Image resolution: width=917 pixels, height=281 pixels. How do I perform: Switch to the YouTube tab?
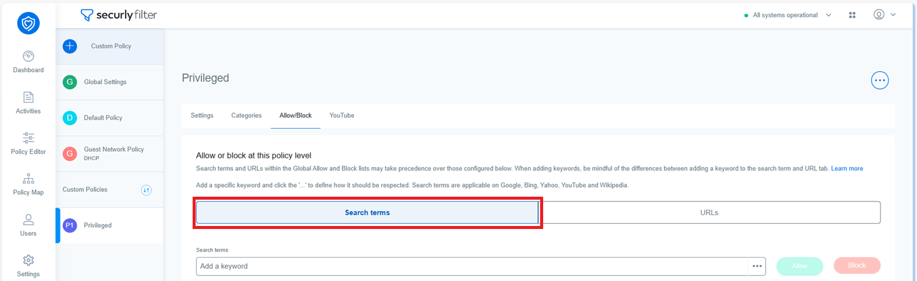point(342,115)
